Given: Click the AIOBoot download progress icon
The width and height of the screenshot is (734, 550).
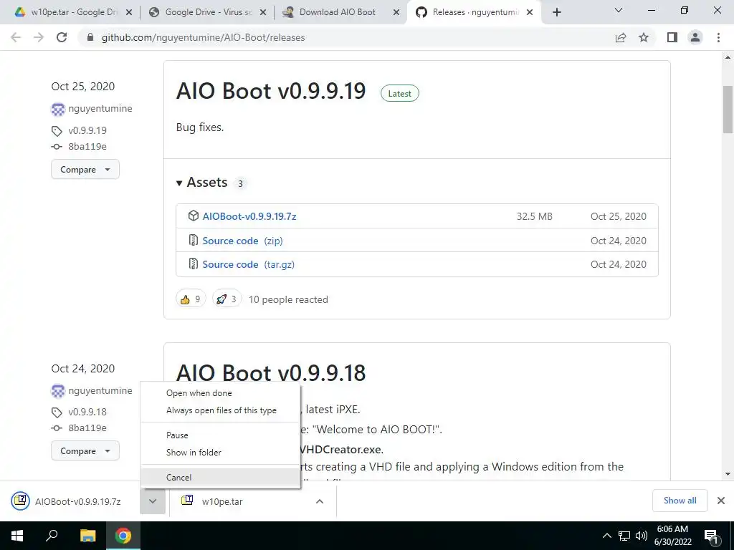Looking at the screenshot, I should click(20, 501).
